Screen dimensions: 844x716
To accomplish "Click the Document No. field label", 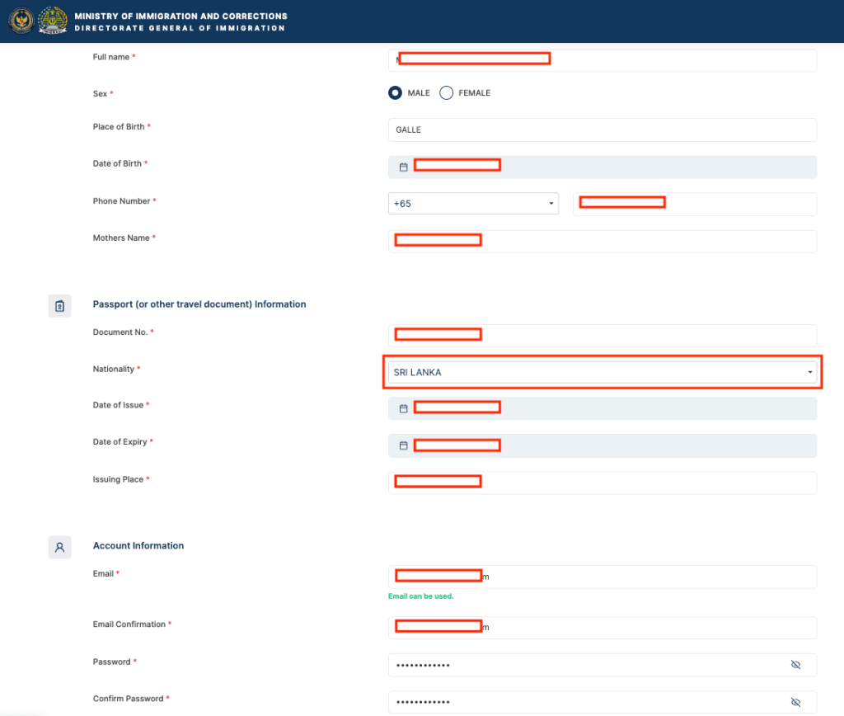I will pyautogui.click(x=120, y=332).
